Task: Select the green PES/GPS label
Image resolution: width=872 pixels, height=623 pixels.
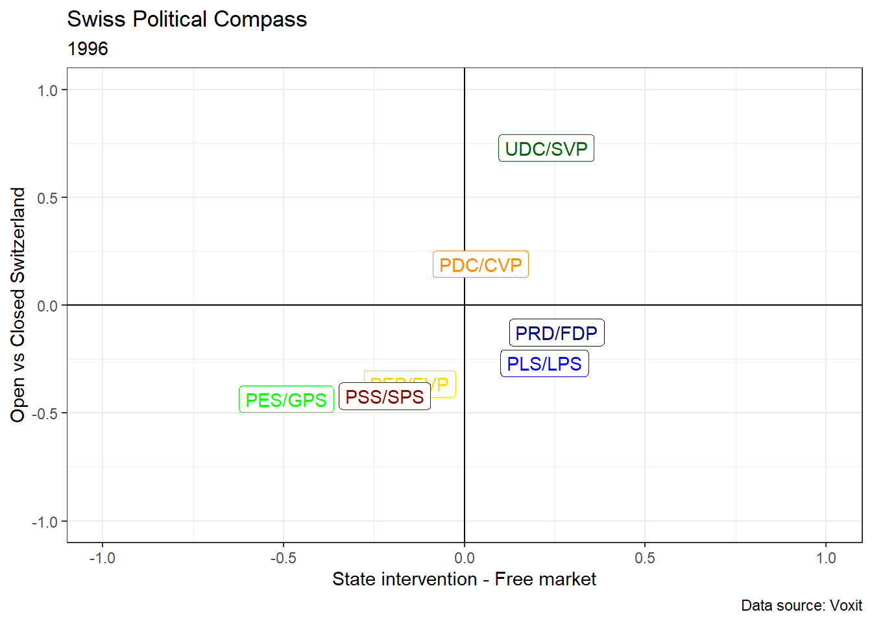Action: tap(286, 400)
